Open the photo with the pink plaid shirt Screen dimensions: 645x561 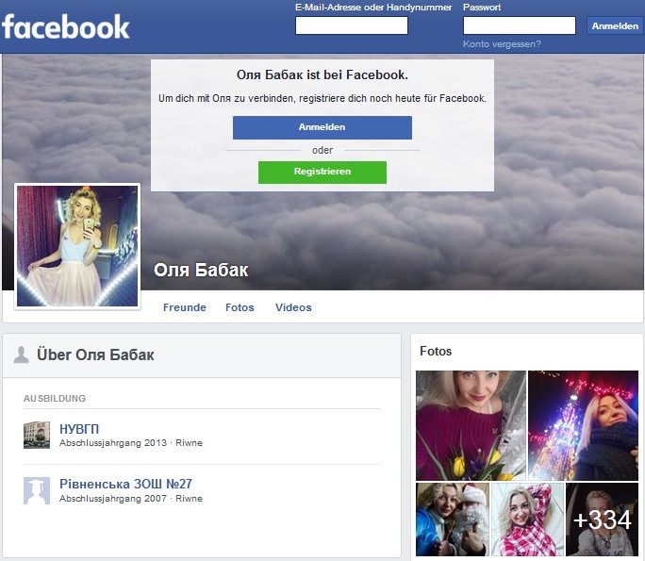(528, 520)
